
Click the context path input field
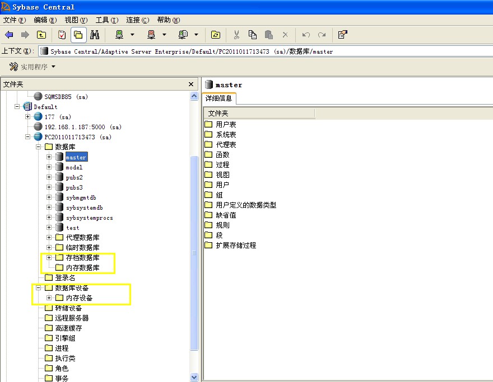(266, 51)
